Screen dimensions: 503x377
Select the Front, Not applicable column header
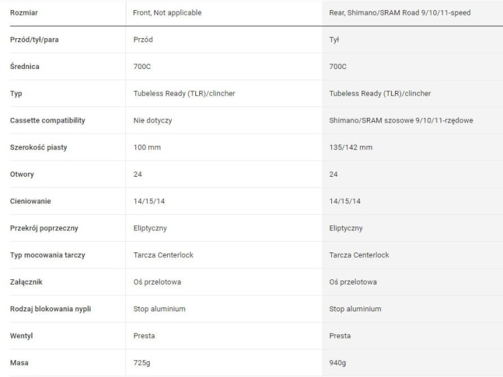coord(167,13)
